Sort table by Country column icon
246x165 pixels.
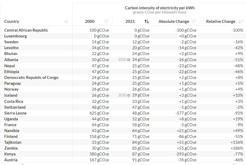[66, 22]
